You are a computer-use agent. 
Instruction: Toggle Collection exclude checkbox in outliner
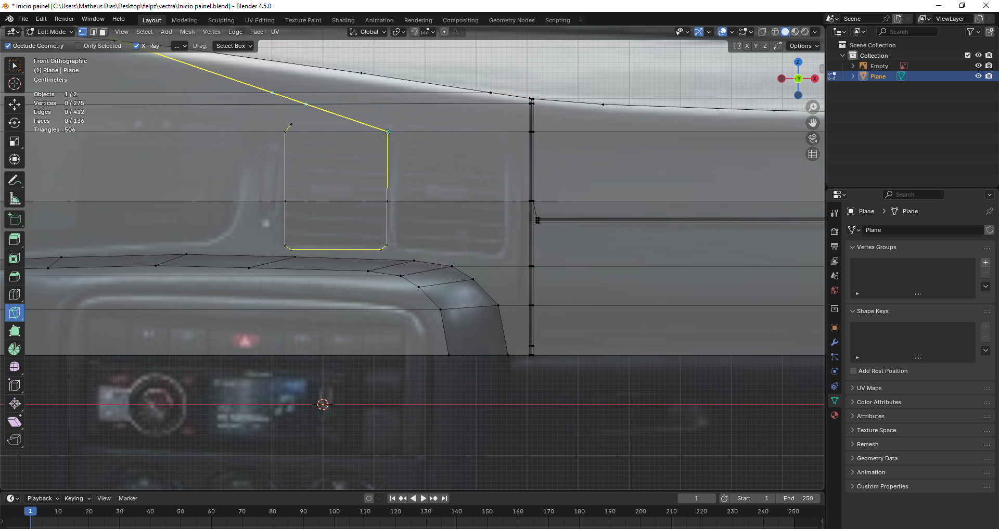click(x=968, y=55)
